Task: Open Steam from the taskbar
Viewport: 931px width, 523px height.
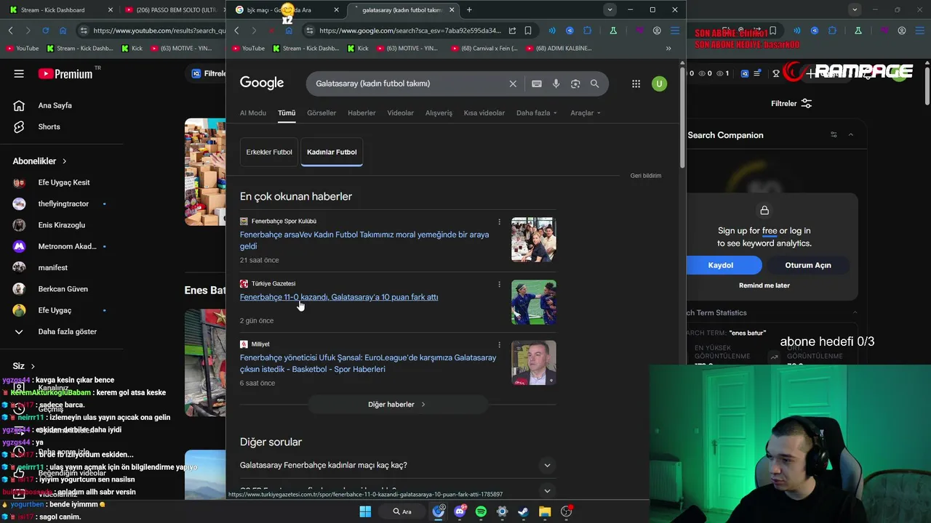Action: click(523, 511)
